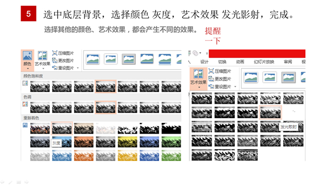Image resolution: width=327 pixels, height=185 pixels.
Task: Click 艺术效果 in the right ribbon
Action: 198,79
